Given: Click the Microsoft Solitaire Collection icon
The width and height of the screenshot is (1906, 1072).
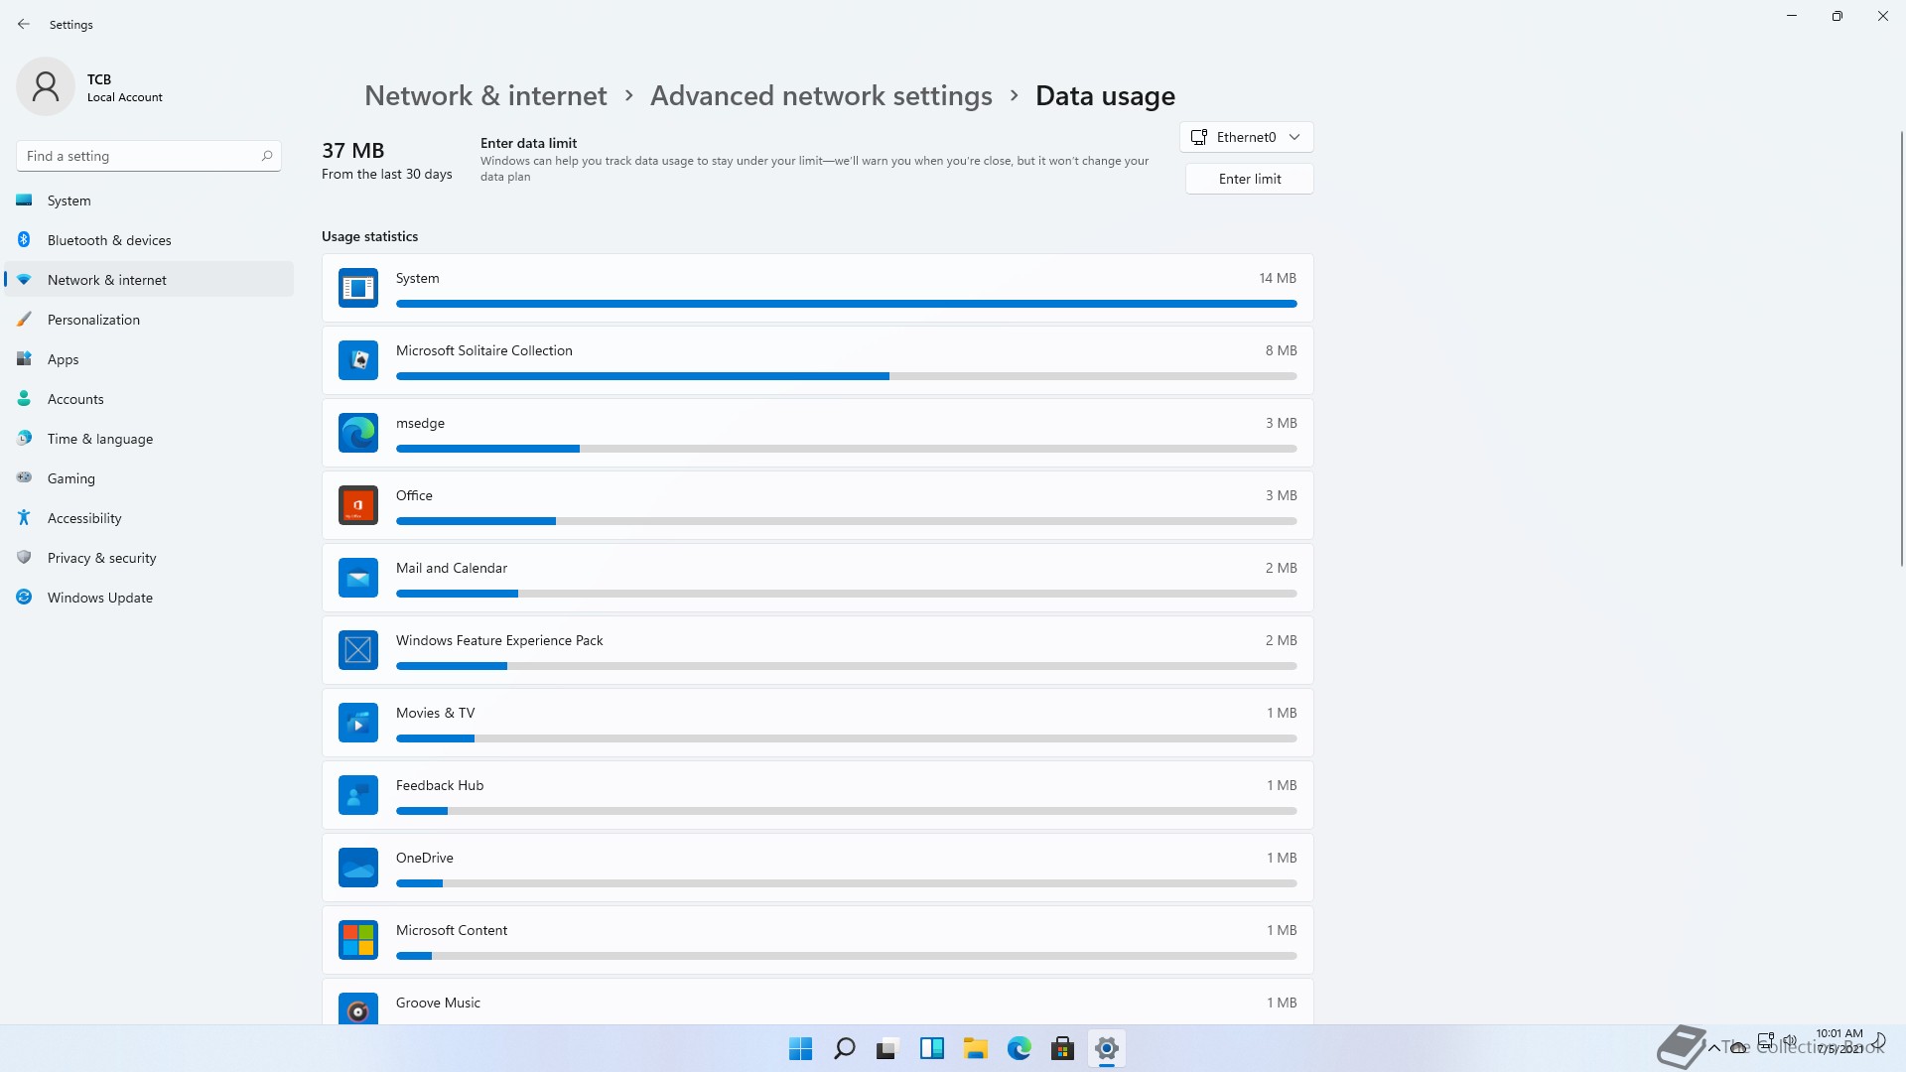Looking at the screenshot, I should [357, 360].
